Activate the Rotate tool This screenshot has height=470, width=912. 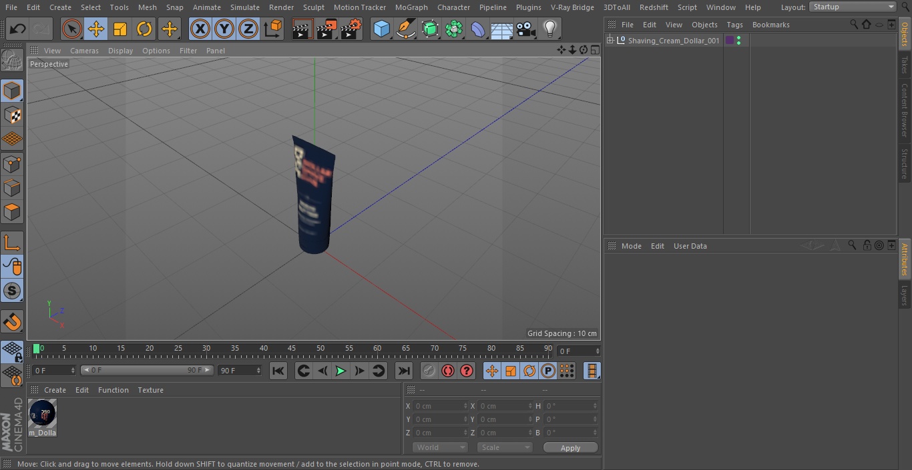click(x=144, y=29)
